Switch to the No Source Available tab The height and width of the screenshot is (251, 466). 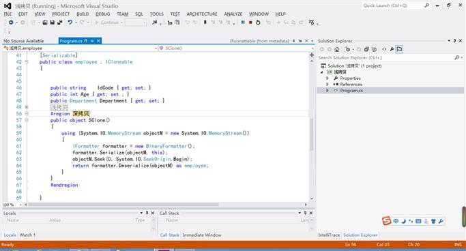coord(24,41)
